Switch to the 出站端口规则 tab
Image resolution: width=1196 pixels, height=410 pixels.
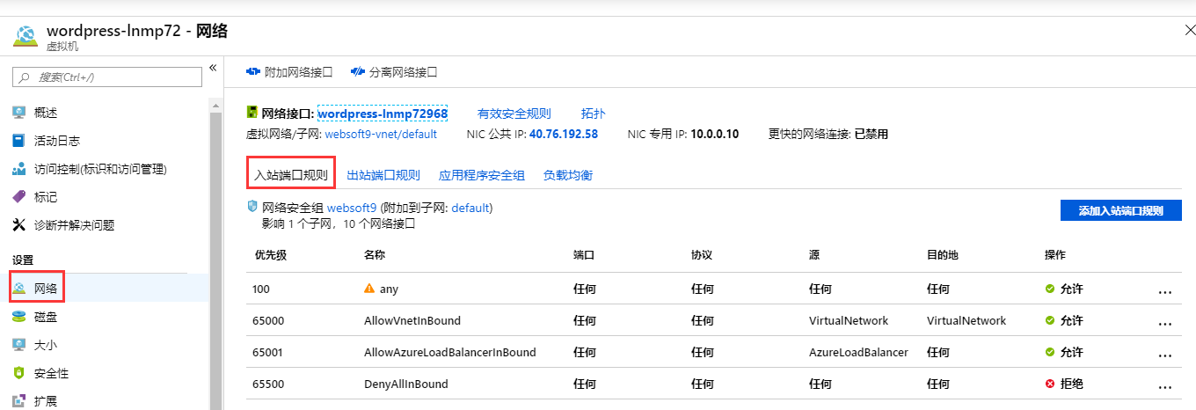pyautogui.click(x=383, y=175)
